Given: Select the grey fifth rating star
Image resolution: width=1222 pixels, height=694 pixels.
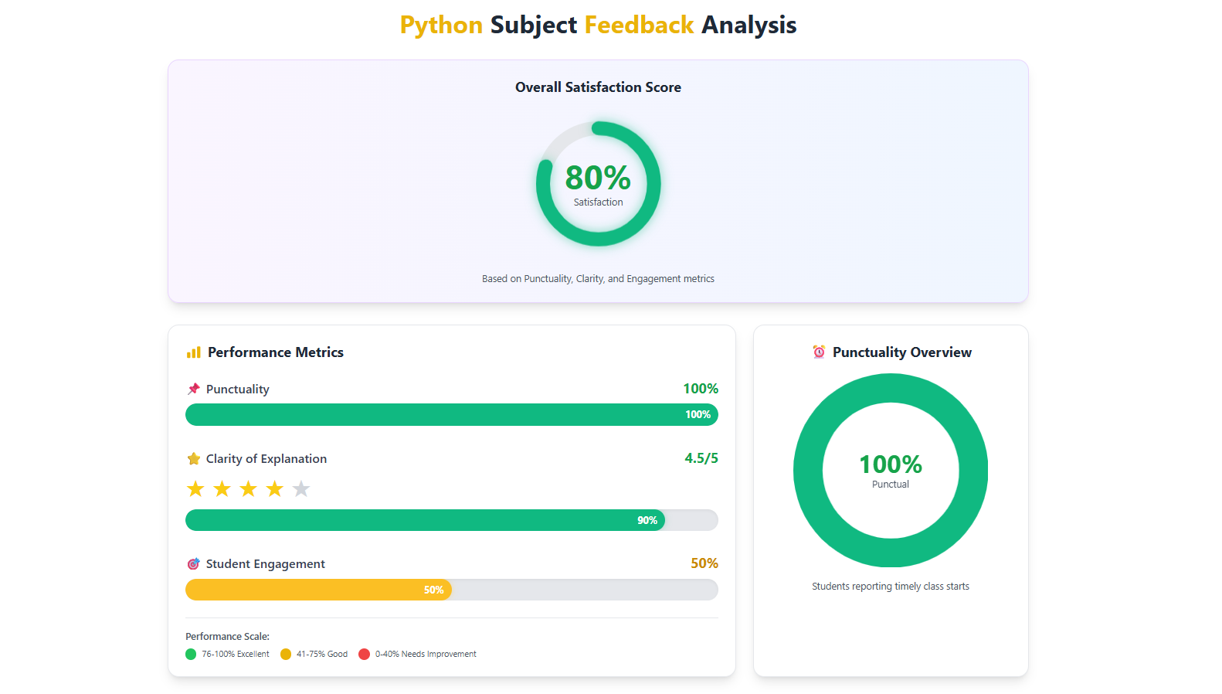Looking at the screenshot, I should 301,489.
